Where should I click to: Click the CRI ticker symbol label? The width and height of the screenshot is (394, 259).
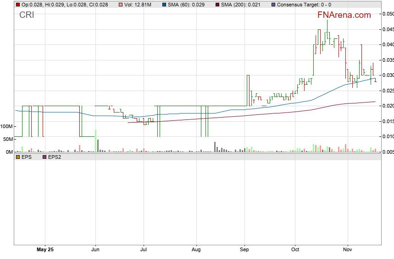point(27,15)
